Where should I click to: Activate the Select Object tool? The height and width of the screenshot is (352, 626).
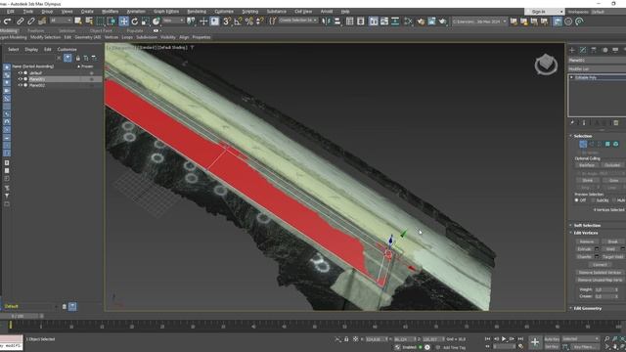(78, 22)
